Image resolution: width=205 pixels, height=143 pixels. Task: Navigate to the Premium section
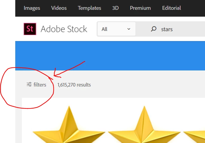pos(140,8)
